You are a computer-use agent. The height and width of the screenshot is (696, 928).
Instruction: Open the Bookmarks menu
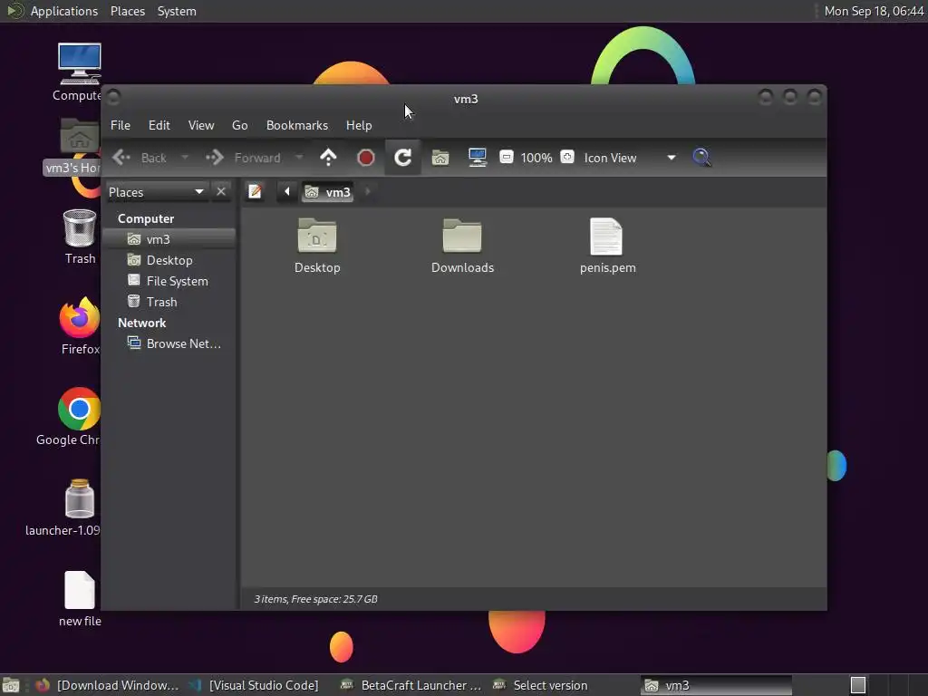[x=297, y=125]
